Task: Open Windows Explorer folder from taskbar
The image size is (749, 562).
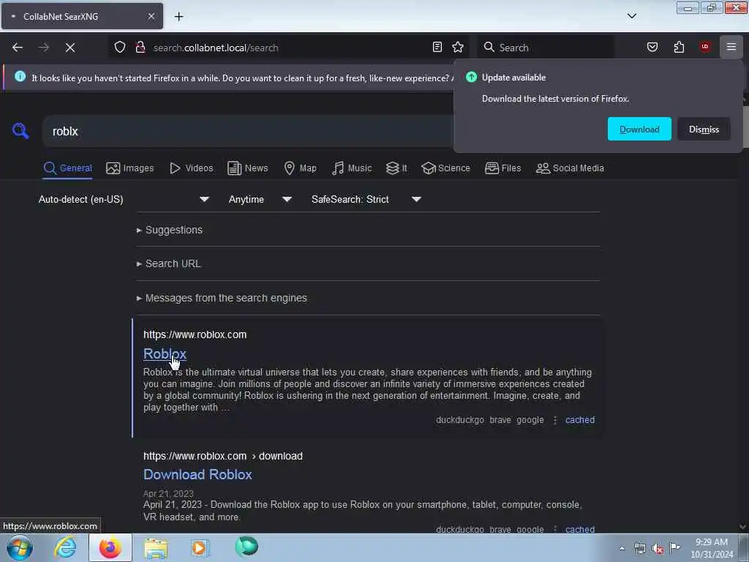Action: pos(156,547)
